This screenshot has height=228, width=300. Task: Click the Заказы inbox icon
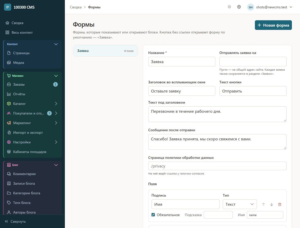pos(9,84)
